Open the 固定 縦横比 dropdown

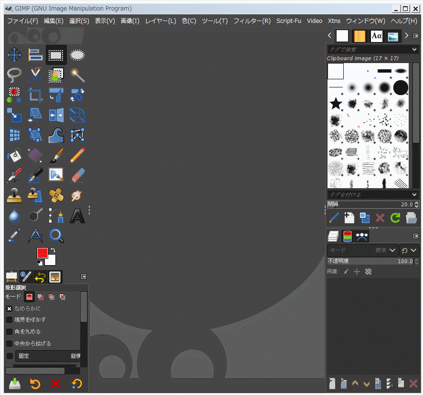[48, 356]
